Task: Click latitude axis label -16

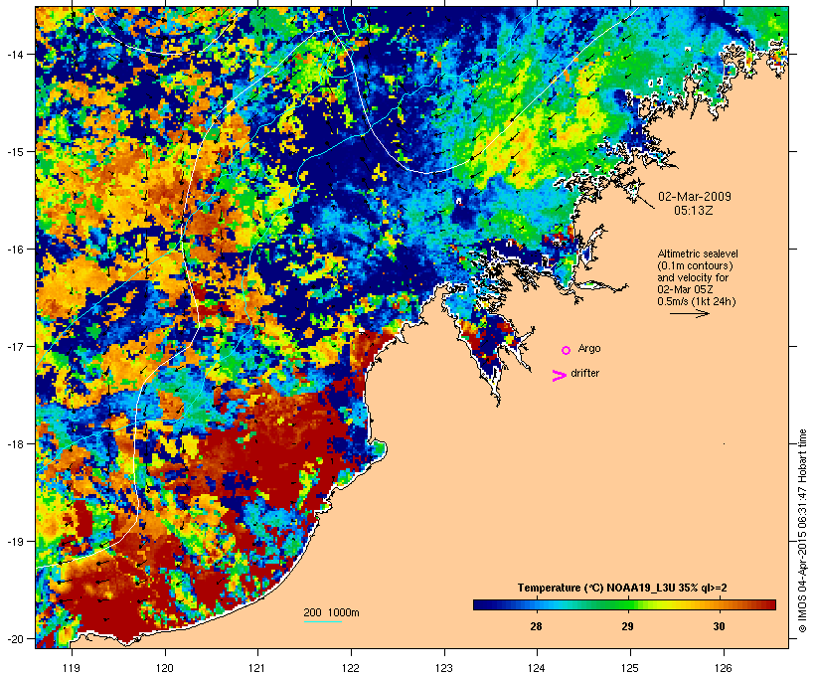Action: pos(14,249)
